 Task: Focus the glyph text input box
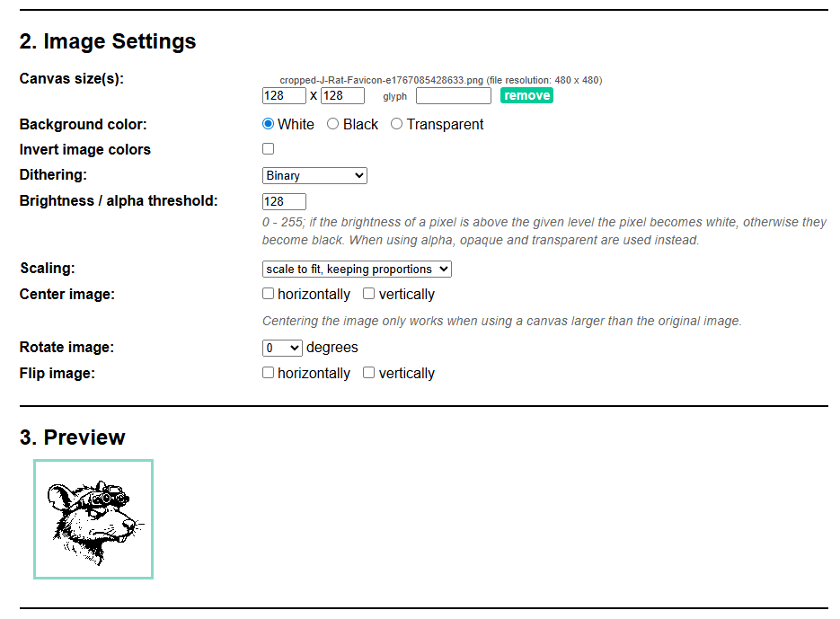click(x=454, y=96)
